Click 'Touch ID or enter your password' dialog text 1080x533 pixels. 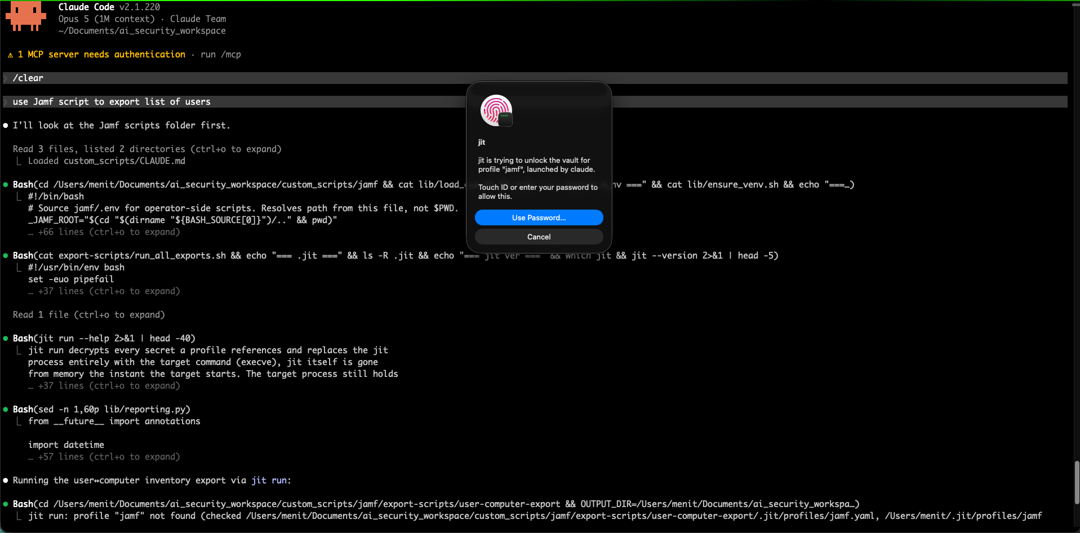tap(538, 192)
